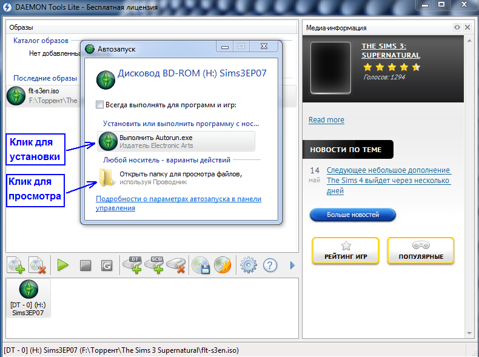Image resolution: width=479 pixels, height=357 pixels.
Task: Close the Медиа-информация panel
Action: point(467,27)
